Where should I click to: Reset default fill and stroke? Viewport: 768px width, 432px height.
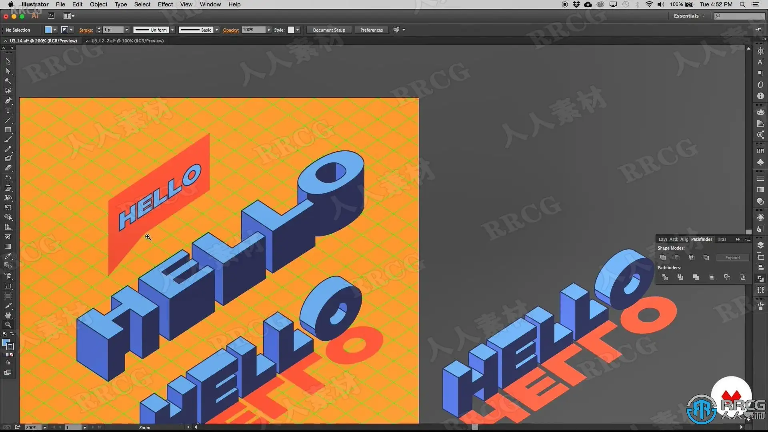click(4, 334)
